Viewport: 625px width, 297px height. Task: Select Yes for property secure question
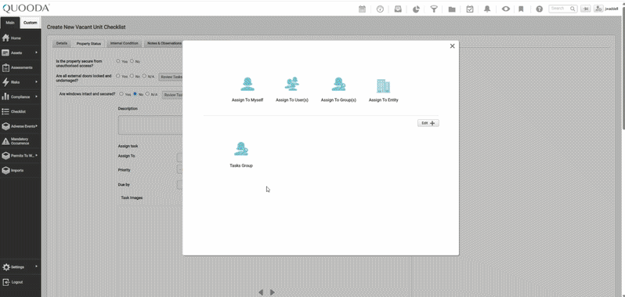118,61
